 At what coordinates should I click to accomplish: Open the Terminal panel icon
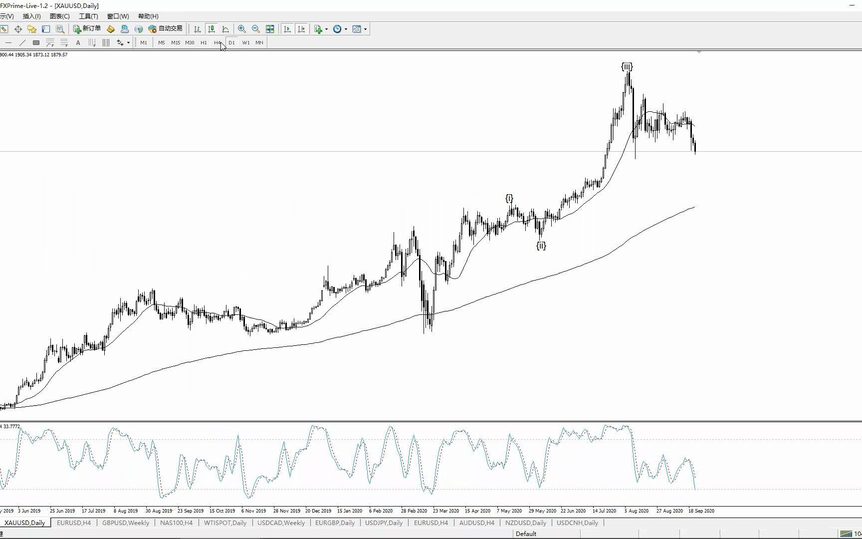point(46,29)
